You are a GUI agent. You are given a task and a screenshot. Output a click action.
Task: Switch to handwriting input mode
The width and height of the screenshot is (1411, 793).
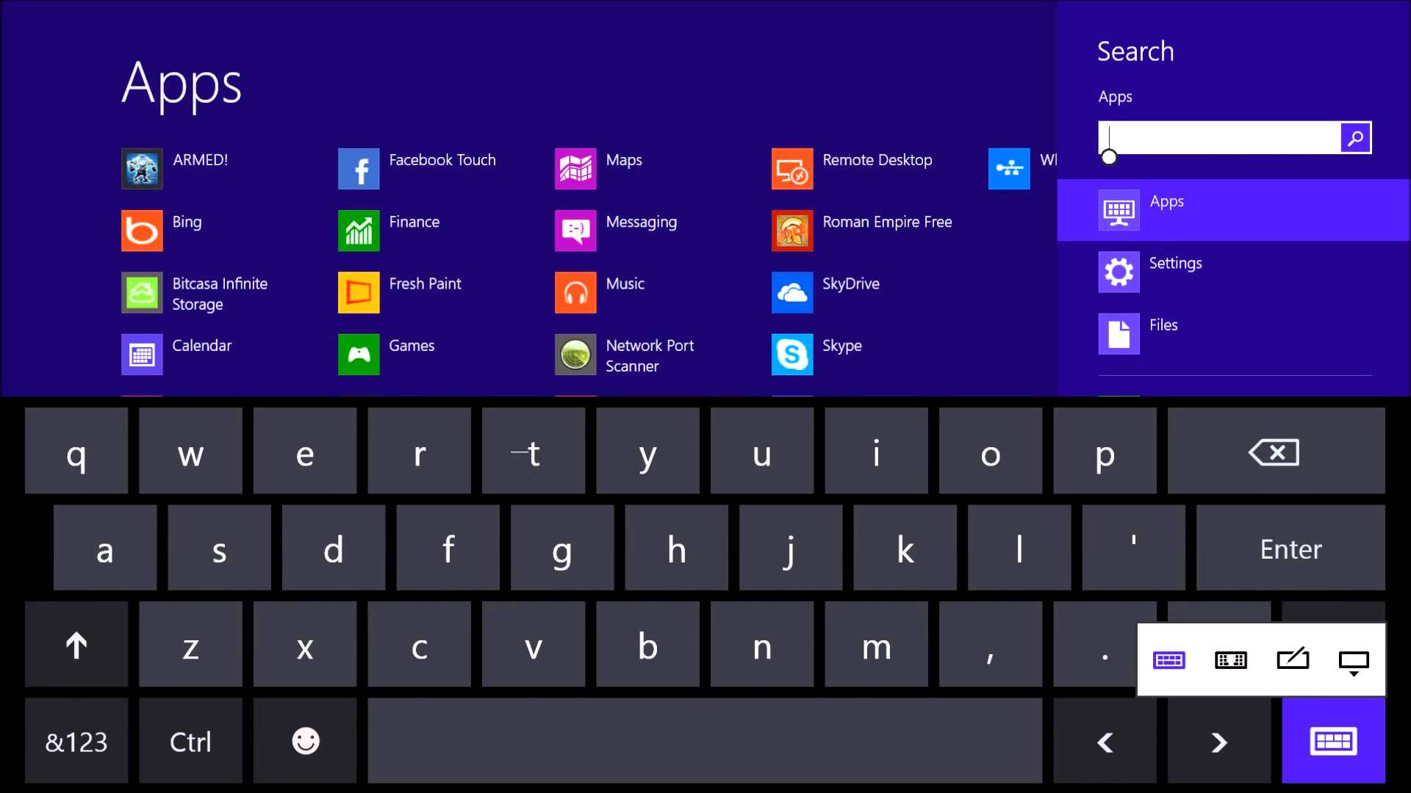click(1292, 659)
